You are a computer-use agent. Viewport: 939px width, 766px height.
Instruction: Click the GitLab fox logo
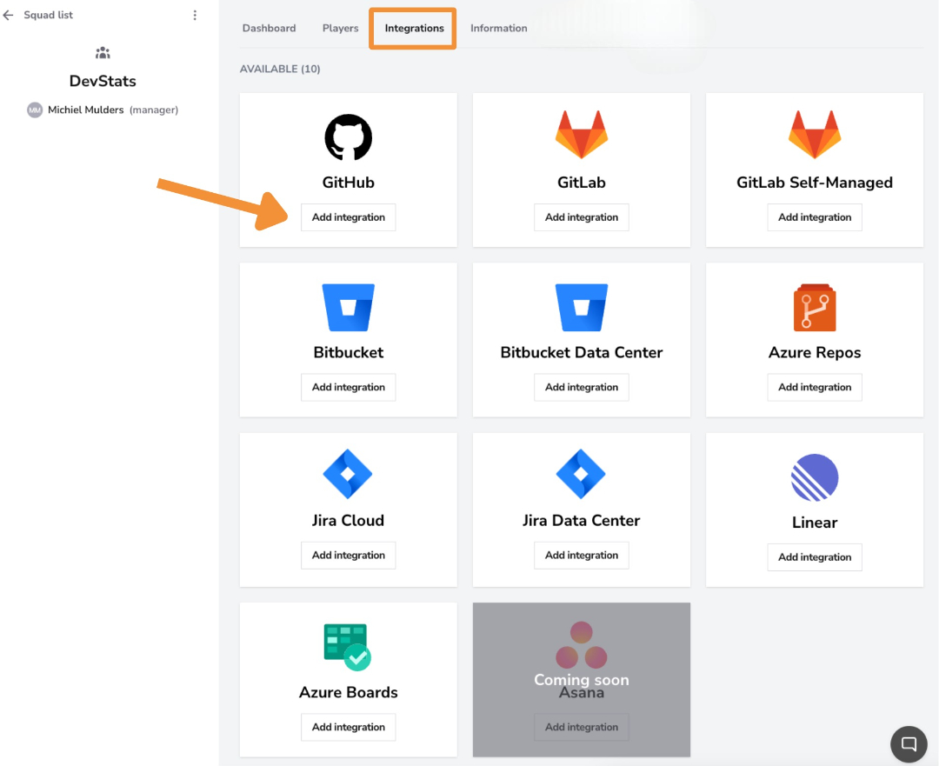pos(582,134)
